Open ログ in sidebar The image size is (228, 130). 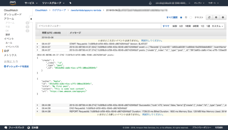pyautogui.click(x=6, y=51)
